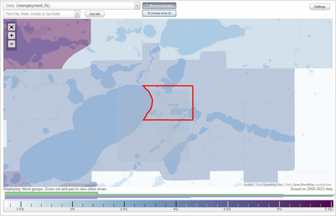The height and width of the screenshot is (216, 336).
Task: Click the 5% tick on legend
Action: point(279,209)
